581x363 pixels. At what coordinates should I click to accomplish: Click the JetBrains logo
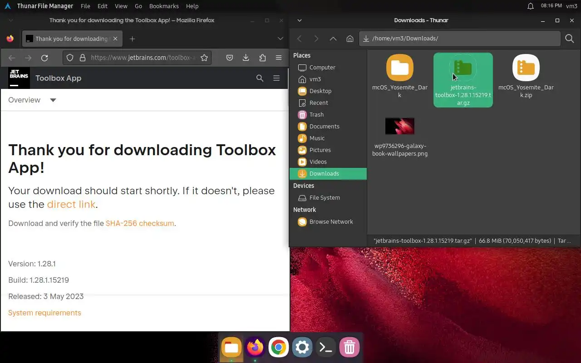coord(19,78)
